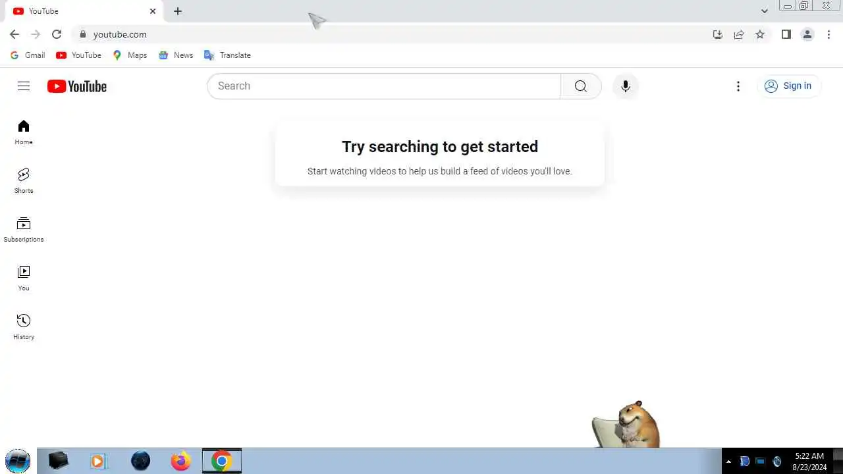Expand the tab search chevron
843x474 pixels.
[x=764, y=11]
